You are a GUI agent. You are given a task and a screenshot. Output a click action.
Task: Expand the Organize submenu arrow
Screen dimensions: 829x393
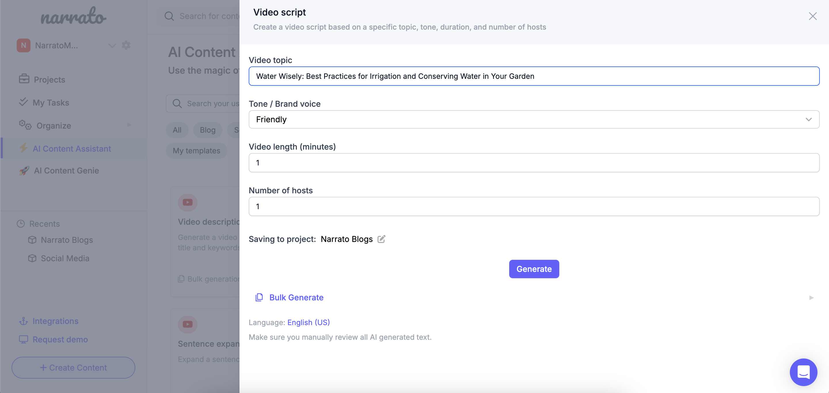[x=129, y=125]
